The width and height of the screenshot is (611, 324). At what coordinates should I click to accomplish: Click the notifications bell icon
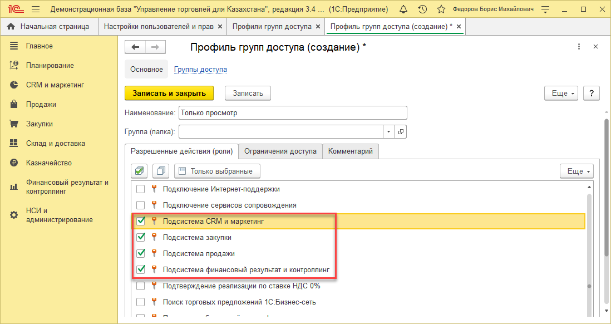(403, 9)
